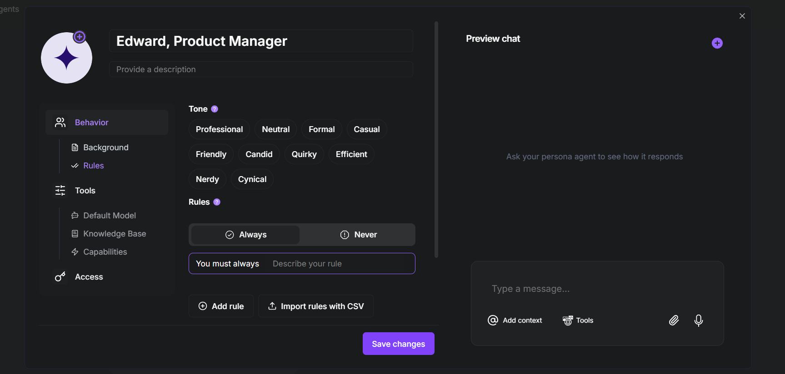This screenshot has height=374, width=785.
Task: Click the microphone icon in the chat box
Action: 698,320
